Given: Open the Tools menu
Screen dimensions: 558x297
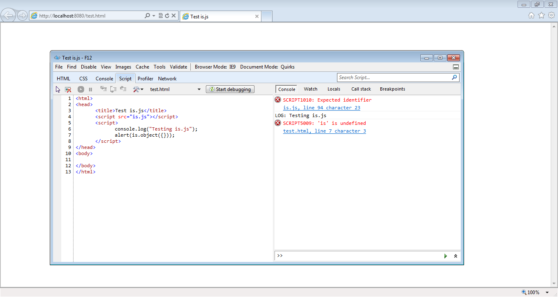Looking at the screenshot, I should tap(160, 67).
